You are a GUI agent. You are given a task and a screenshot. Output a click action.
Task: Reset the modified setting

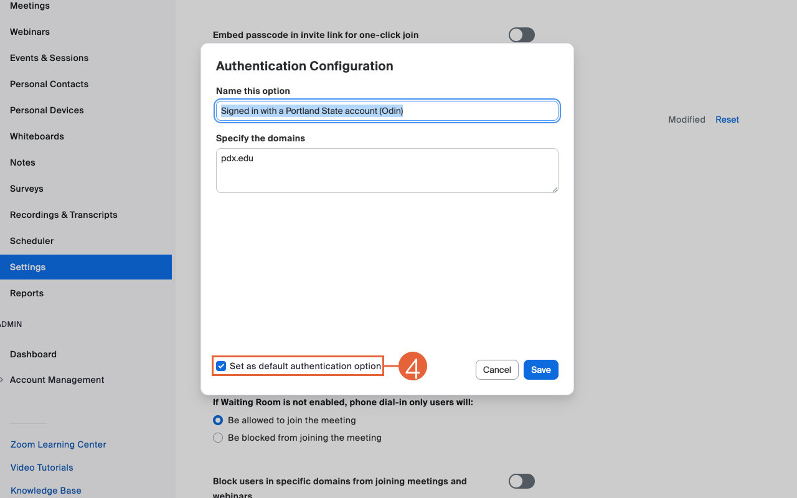(727, 120)
